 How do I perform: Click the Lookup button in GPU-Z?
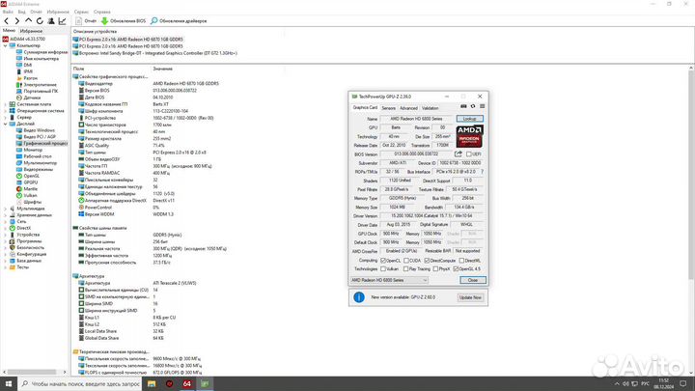click(x=469, y=119)
